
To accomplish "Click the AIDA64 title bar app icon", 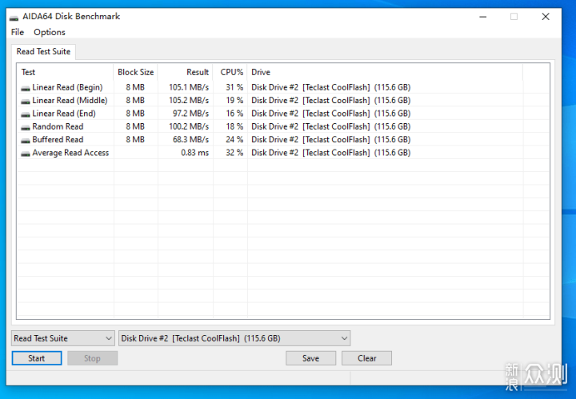I will click(14, 18).
